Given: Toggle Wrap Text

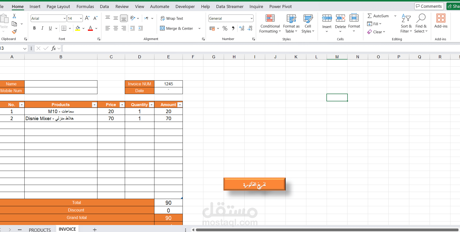Looking at the screenshot, I should 172,18.
